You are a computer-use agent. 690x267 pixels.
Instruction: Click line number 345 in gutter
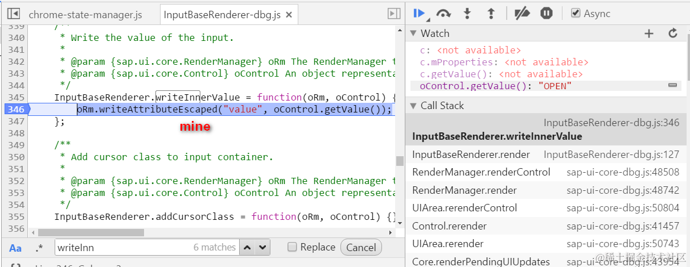17,97
